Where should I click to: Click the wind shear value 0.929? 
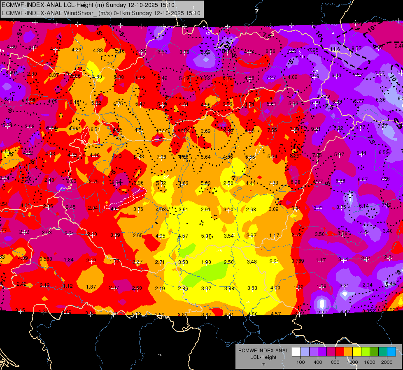392,310
